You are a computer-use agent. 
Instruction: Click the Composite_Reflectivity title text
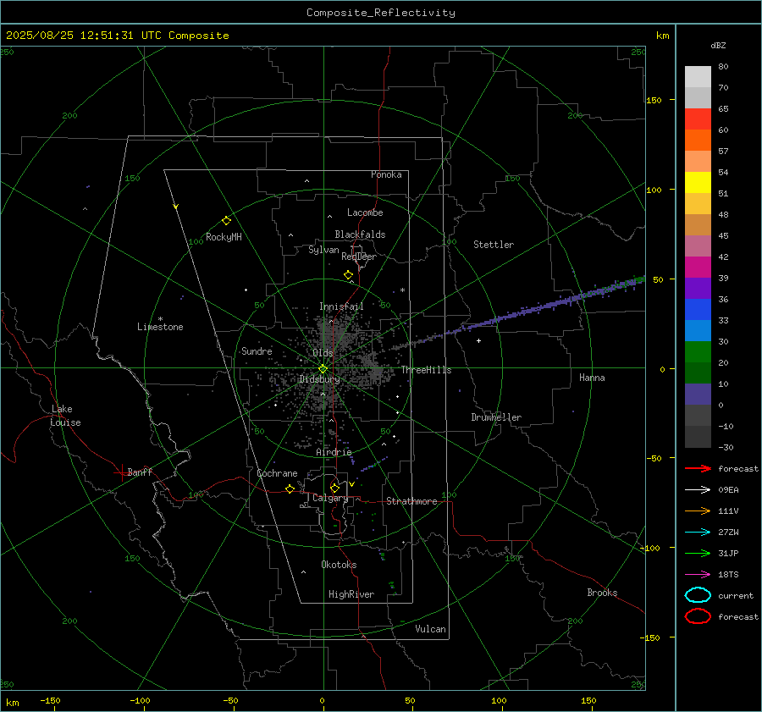(380, 13)
